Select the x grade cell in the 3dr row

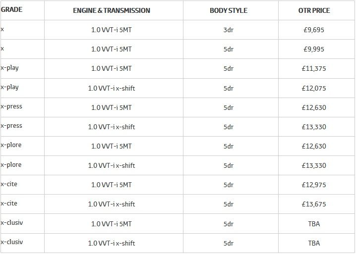click(2, 29)
